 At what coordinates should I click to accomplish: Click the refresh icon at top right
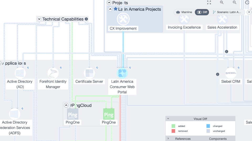(247, 2)
